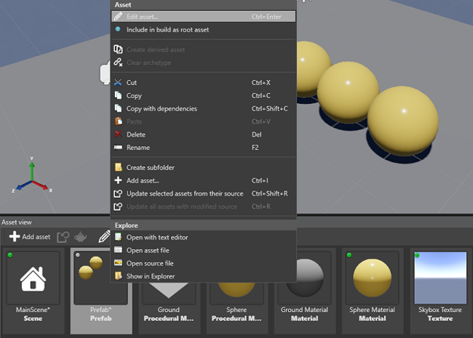The image size is (473, 338).
Task: Click the Cut scissors icon
Action: [x=119, y=83]
